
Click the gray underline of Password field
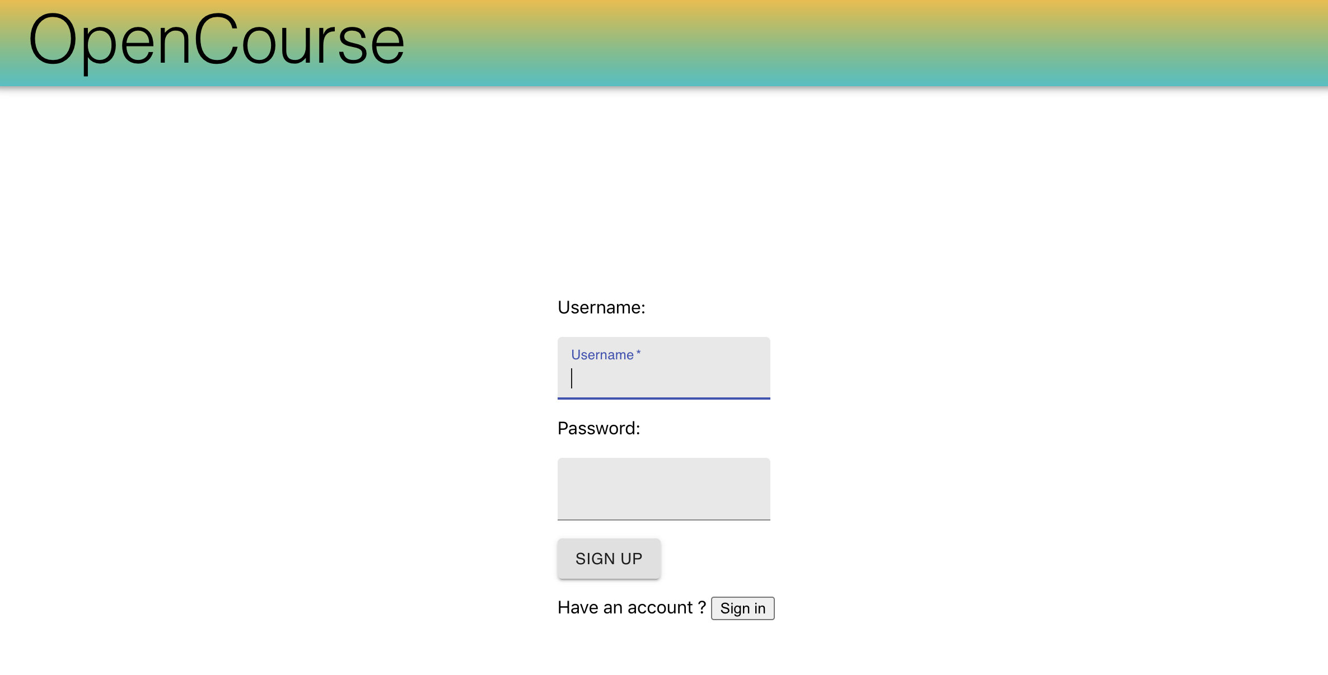(x=663, y=519)
